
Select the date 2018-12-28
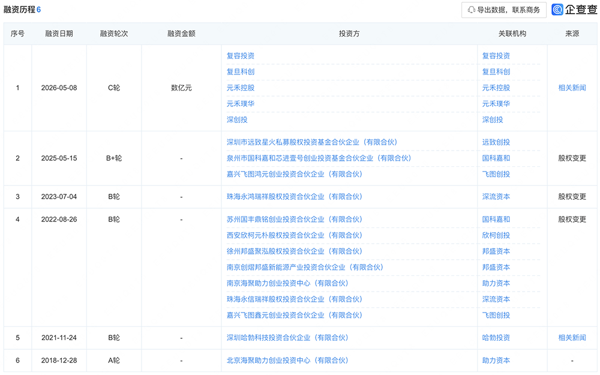click(59, 361)
